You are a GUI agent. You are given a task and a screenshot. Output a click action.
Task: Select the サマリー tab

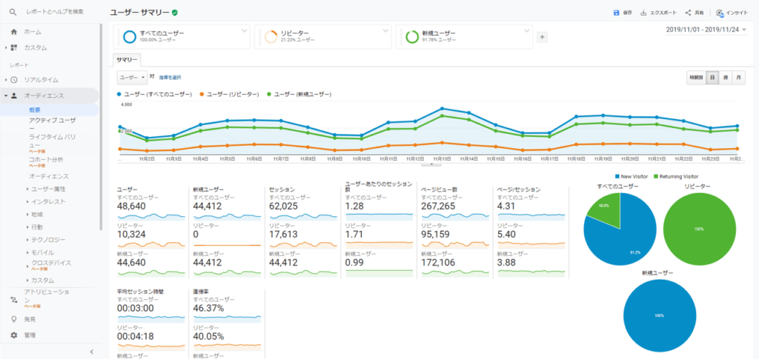tap(127, 60)
